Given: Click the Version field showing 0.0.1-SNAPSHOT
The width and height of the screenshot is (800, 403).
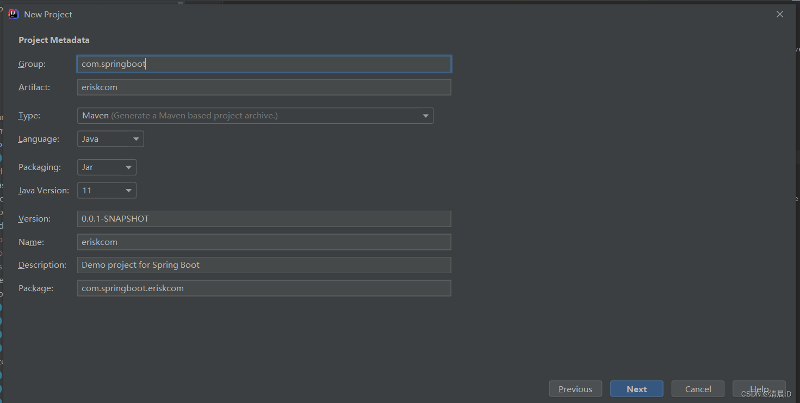Looking at the screenshot, I should pos(264,218).
